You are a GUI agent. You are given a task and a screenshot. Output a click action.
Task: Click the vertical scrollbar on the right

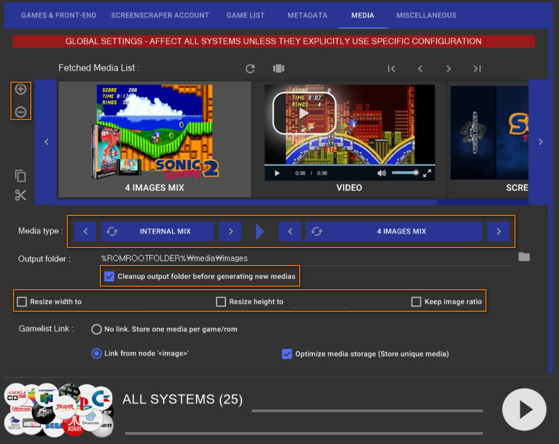tap(550, 201)
